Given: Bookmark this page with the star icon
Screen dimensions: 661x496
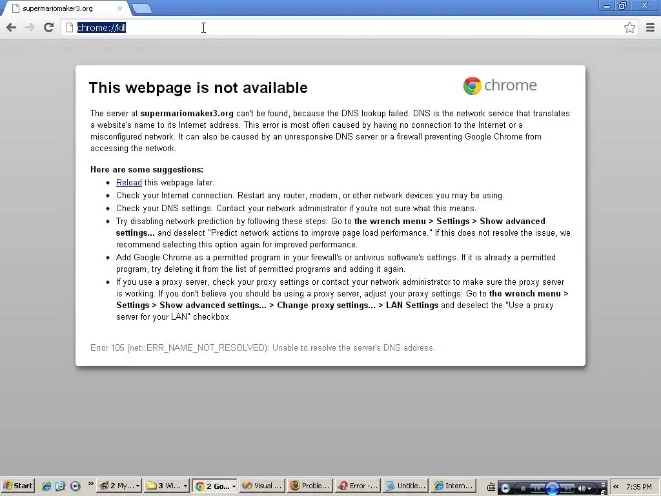Looking at the screenshot, I should point(629,27).
